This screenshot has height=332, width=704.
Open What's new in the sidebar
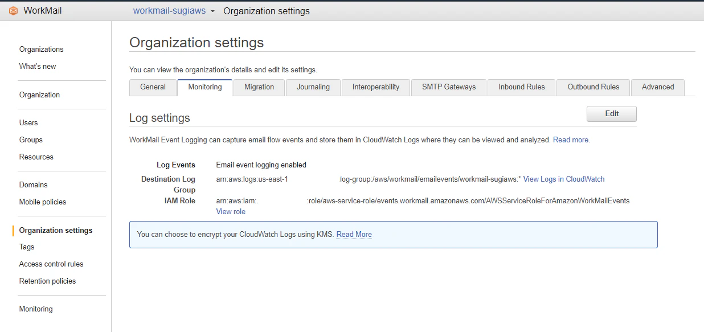pyautogui.click(x=38, y=67)
